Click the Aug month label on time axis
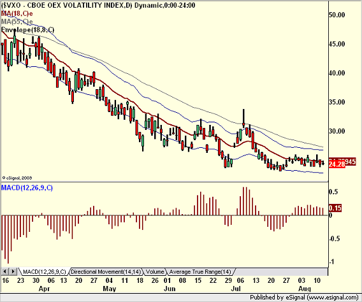The width and height of the screenshot is (362, 302). [305, 289]
